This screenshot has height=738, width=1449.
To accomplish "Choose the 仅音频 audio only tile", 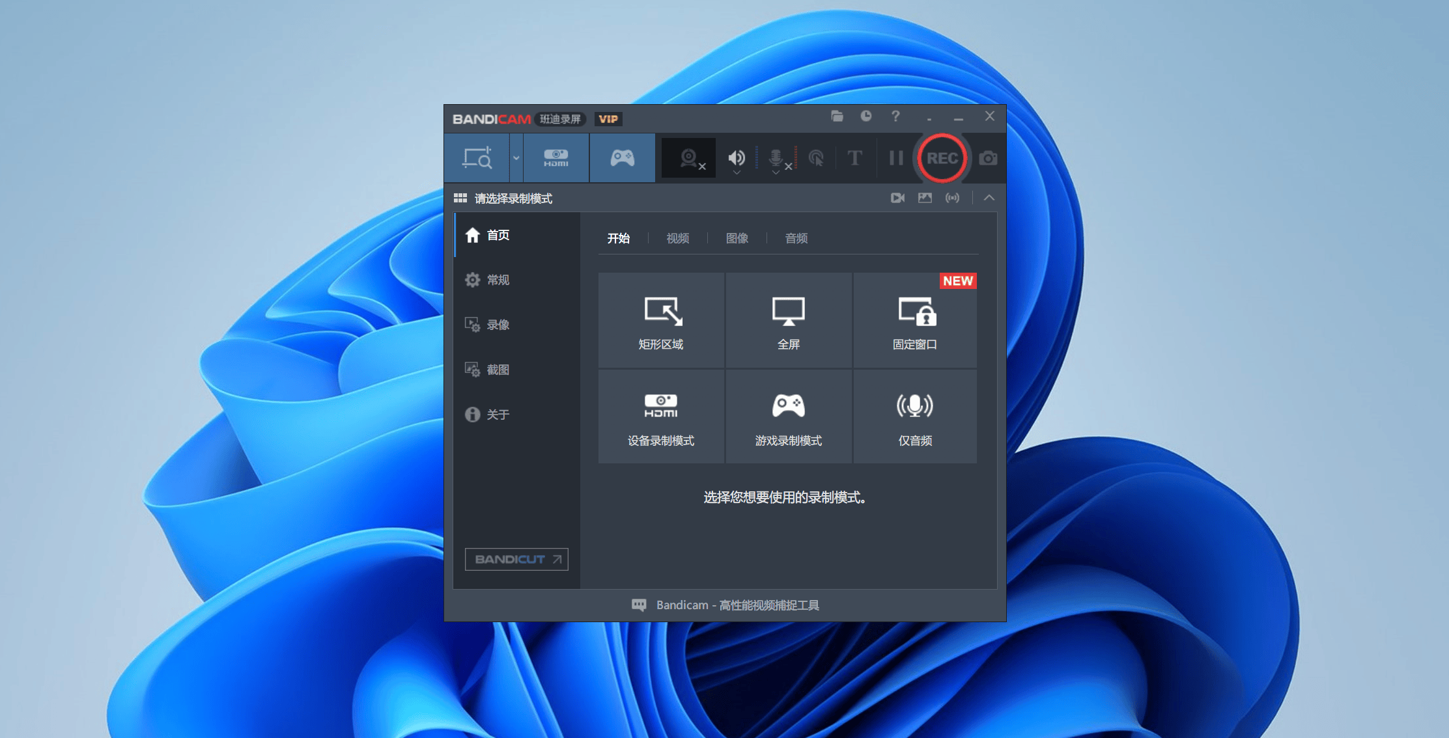I will click(915, 417).
